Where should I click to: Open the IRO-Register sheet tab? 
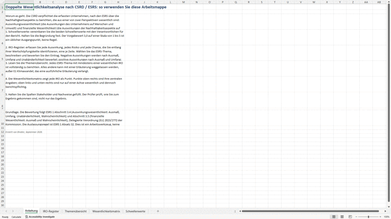coord(51,211)
